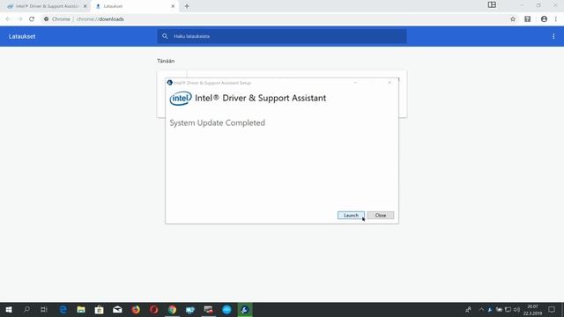The image size is (564, 317).
Task: Open Mail app from taskbar
Action: coord(117,309)
